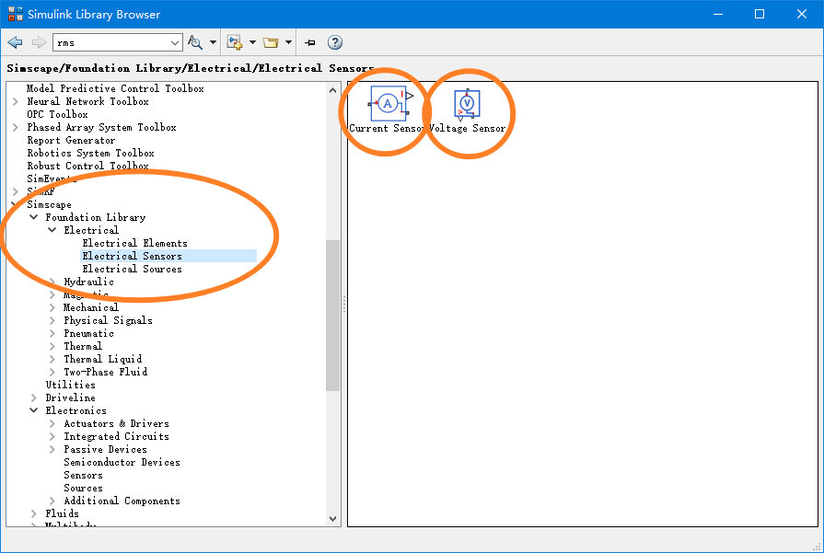Select 'Foundation Library' tree item
Image resolution: width=824 pixels, height=553 pixels.
click(95, 217)
